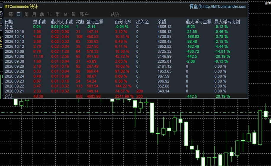The image size is (271, 166).
Task: Open the M tab
Action: 65,14
